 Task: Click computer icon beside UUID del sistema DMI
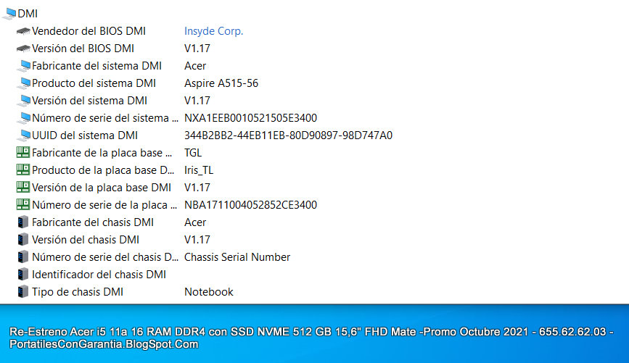coord(24,135)
